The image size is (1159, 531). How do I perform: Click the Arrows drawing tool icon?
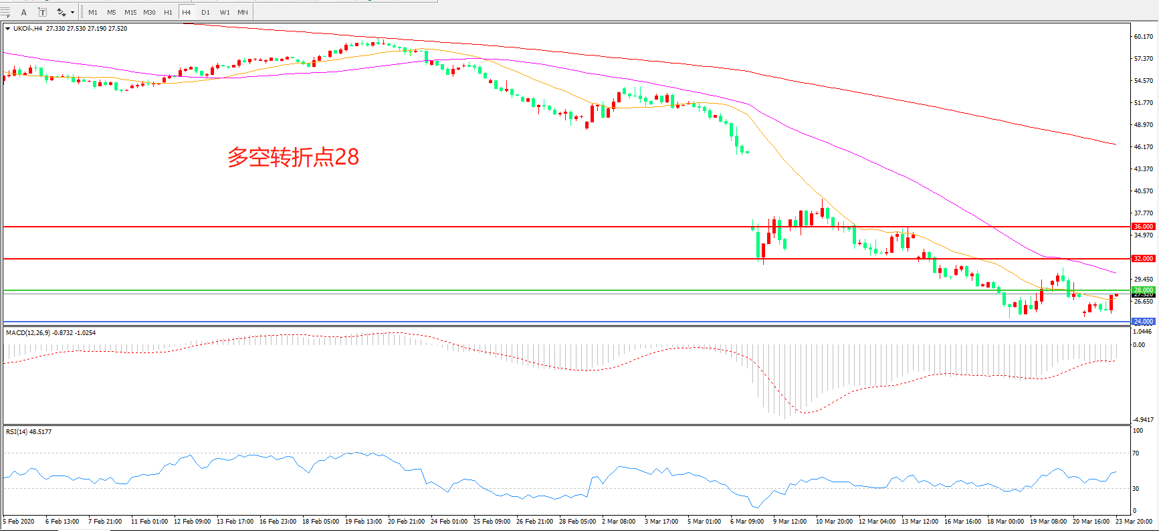61,12
